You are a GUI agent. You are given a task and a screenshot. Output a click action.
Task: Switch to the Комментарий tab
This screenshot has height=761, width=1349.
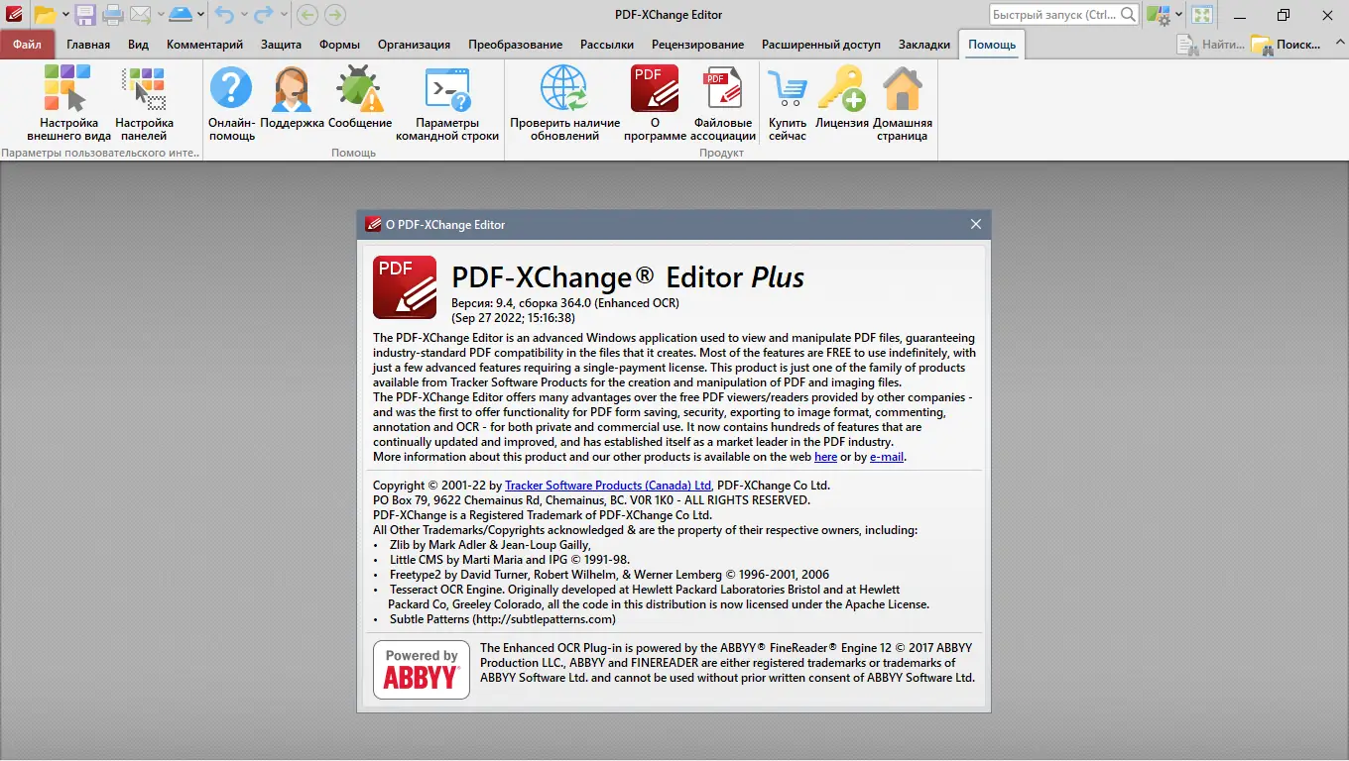pos(204,45)
